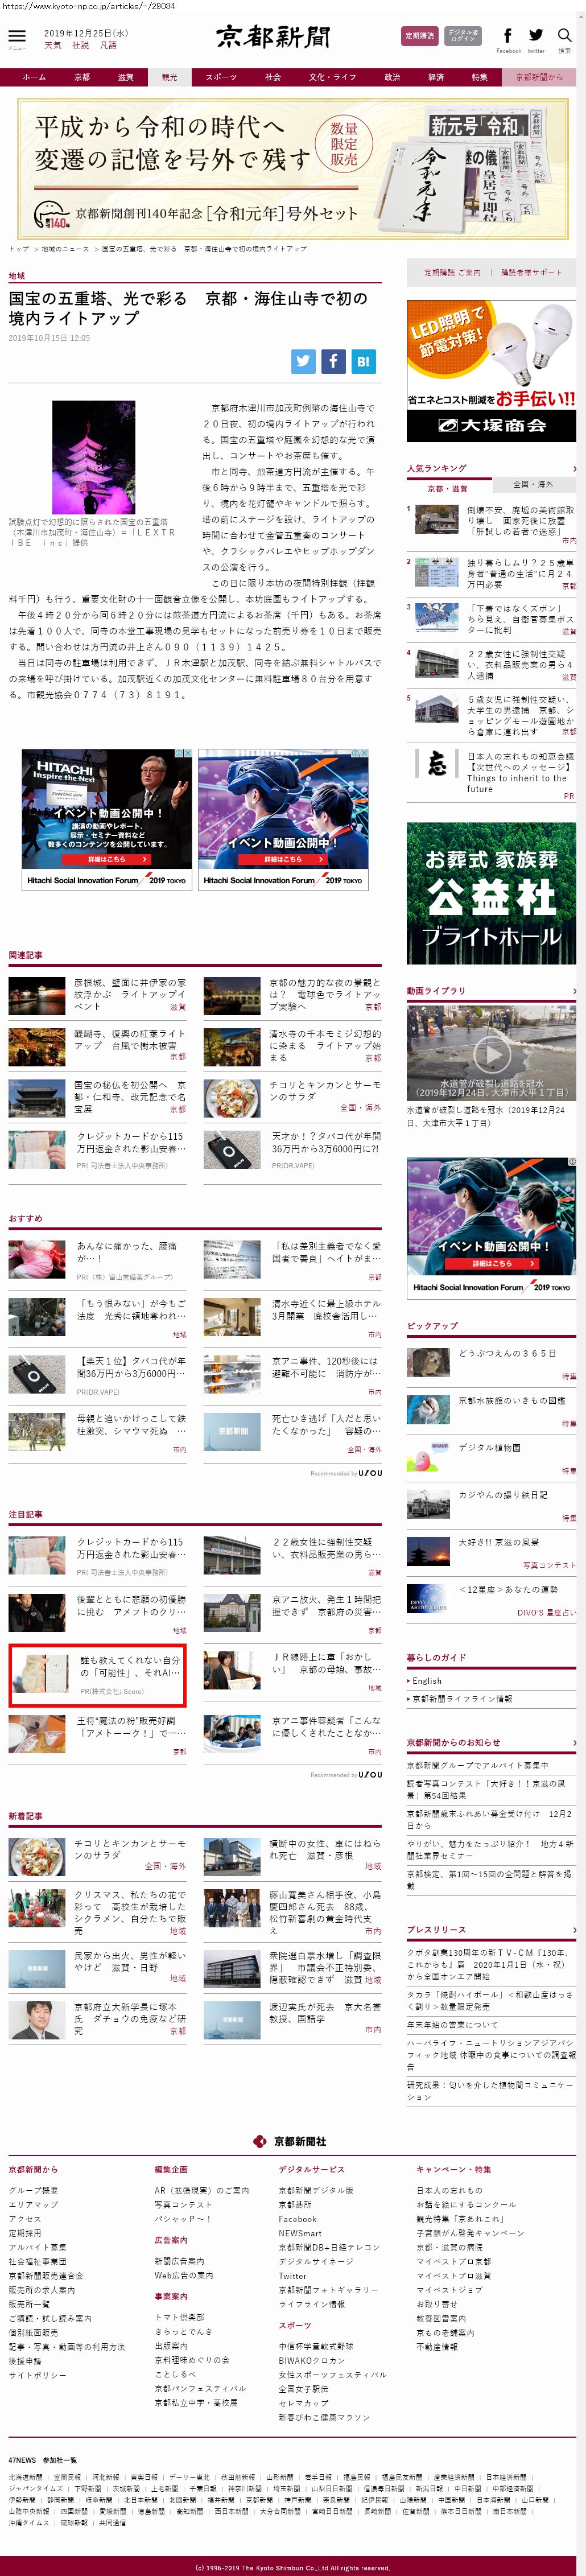Click the Facebook icon in the header
The height and width of the screenshot is (2576, 586).
click(x=507, y=37)
